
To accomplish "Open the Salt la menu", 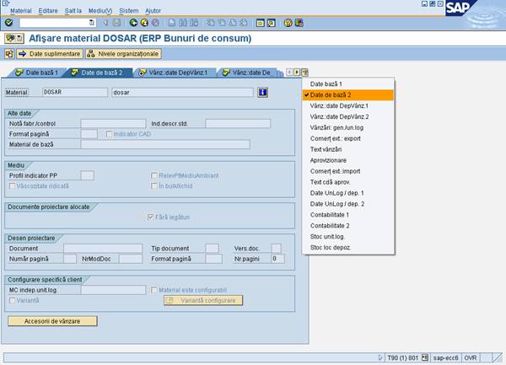I will [x=73, y=11].
